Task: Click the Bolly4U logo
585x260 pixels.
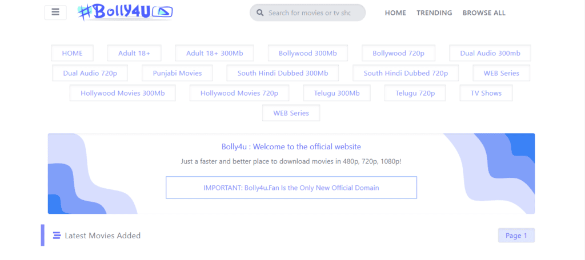Action: 125,13
